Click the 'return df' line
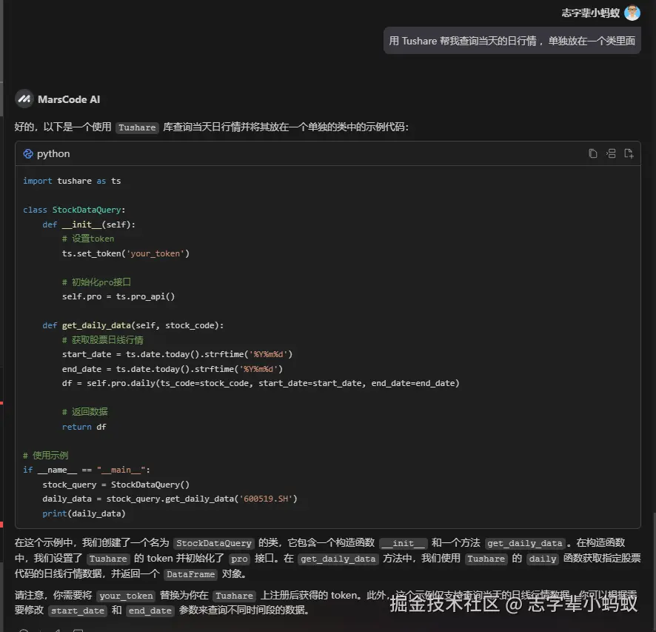 84,427
